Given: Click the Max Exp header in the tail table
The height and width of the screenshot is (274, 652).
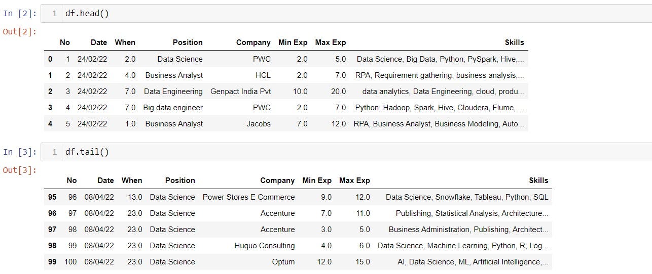Looking at the screenshot, I should click(354, 180).
